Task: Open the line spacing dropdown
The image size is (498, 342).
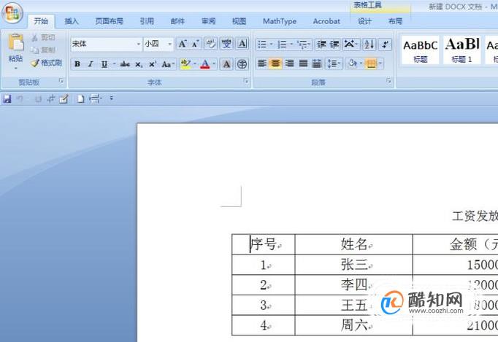Action: 334,63
